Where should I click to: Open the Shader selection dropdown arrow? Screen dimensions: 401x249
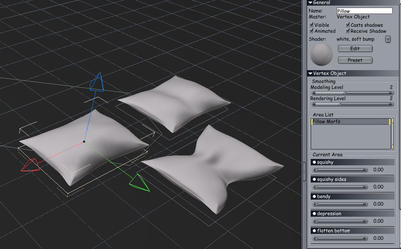388,39
